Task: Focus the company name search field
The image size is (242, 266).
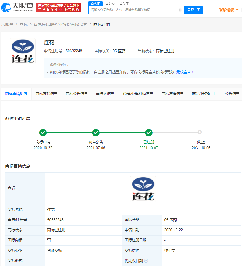Action: [x=133, y=10]
